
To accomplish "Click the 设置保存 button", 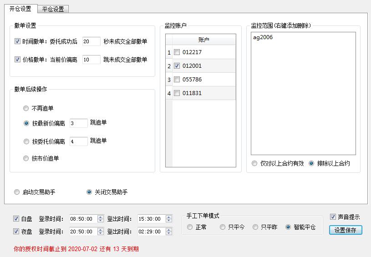I will (x=346, y=230).
